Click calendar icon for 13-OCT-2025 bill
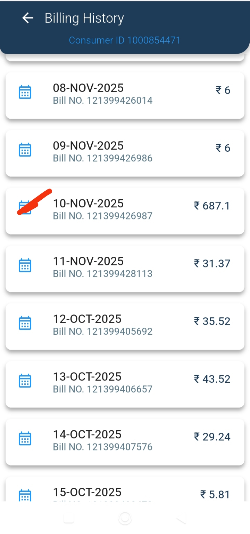The height and width of the screenshot is (534, 250). [x=25, y=381]
